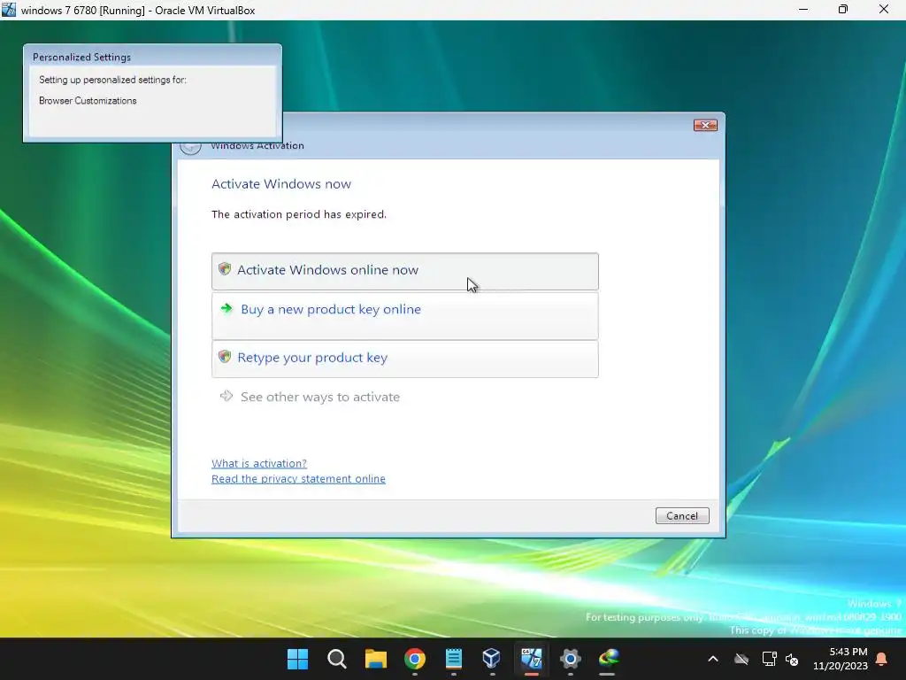Open the Windows Start menu in taskbar
The width and height of the screenshot is (906, 680).
point(297,659)
